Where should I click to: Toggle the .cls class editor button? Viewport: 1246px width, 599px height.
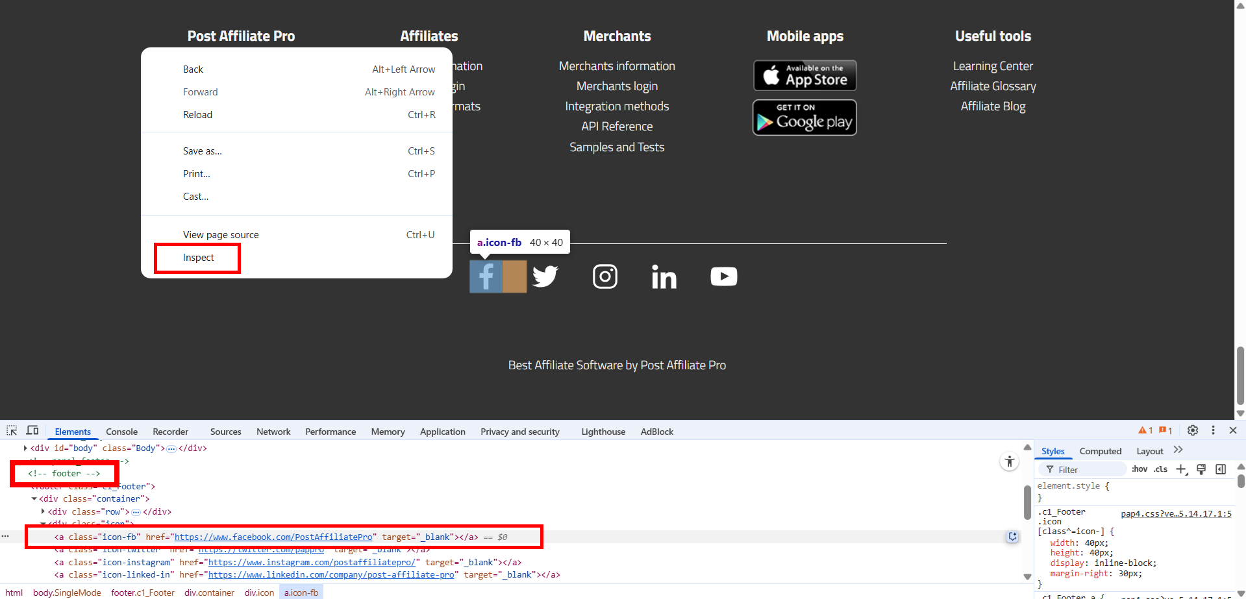1160,469
